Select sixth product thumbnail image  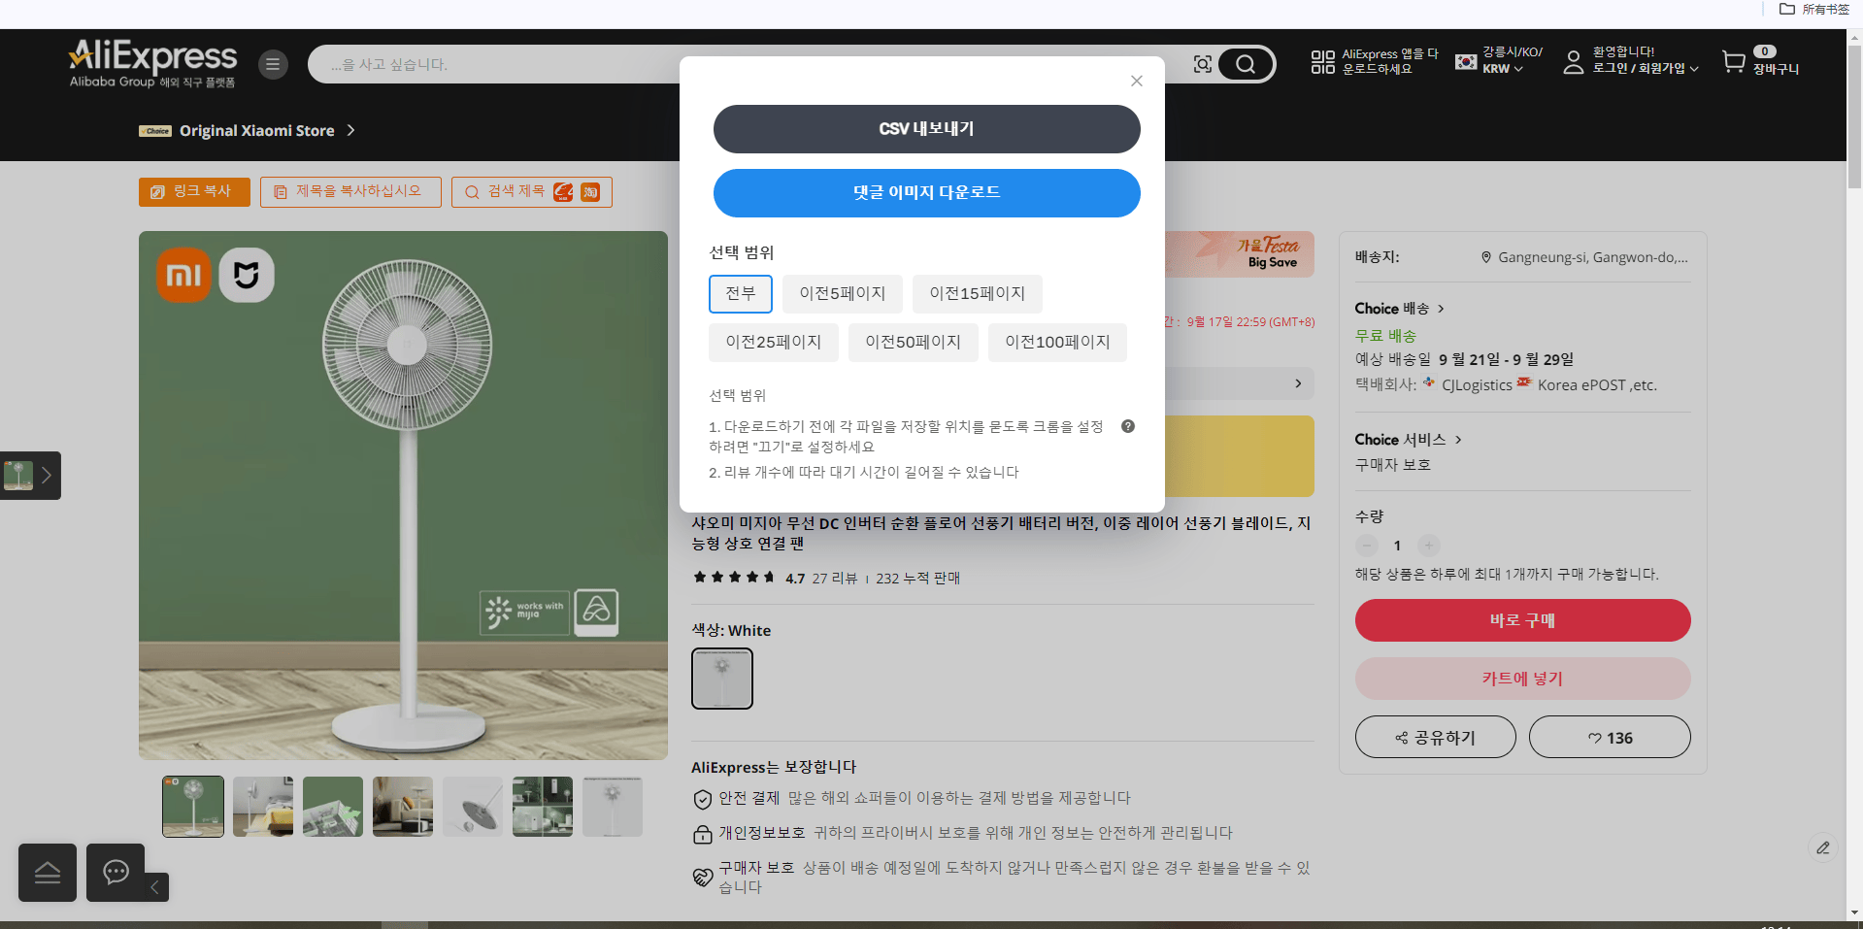click(x=543, y=807)
